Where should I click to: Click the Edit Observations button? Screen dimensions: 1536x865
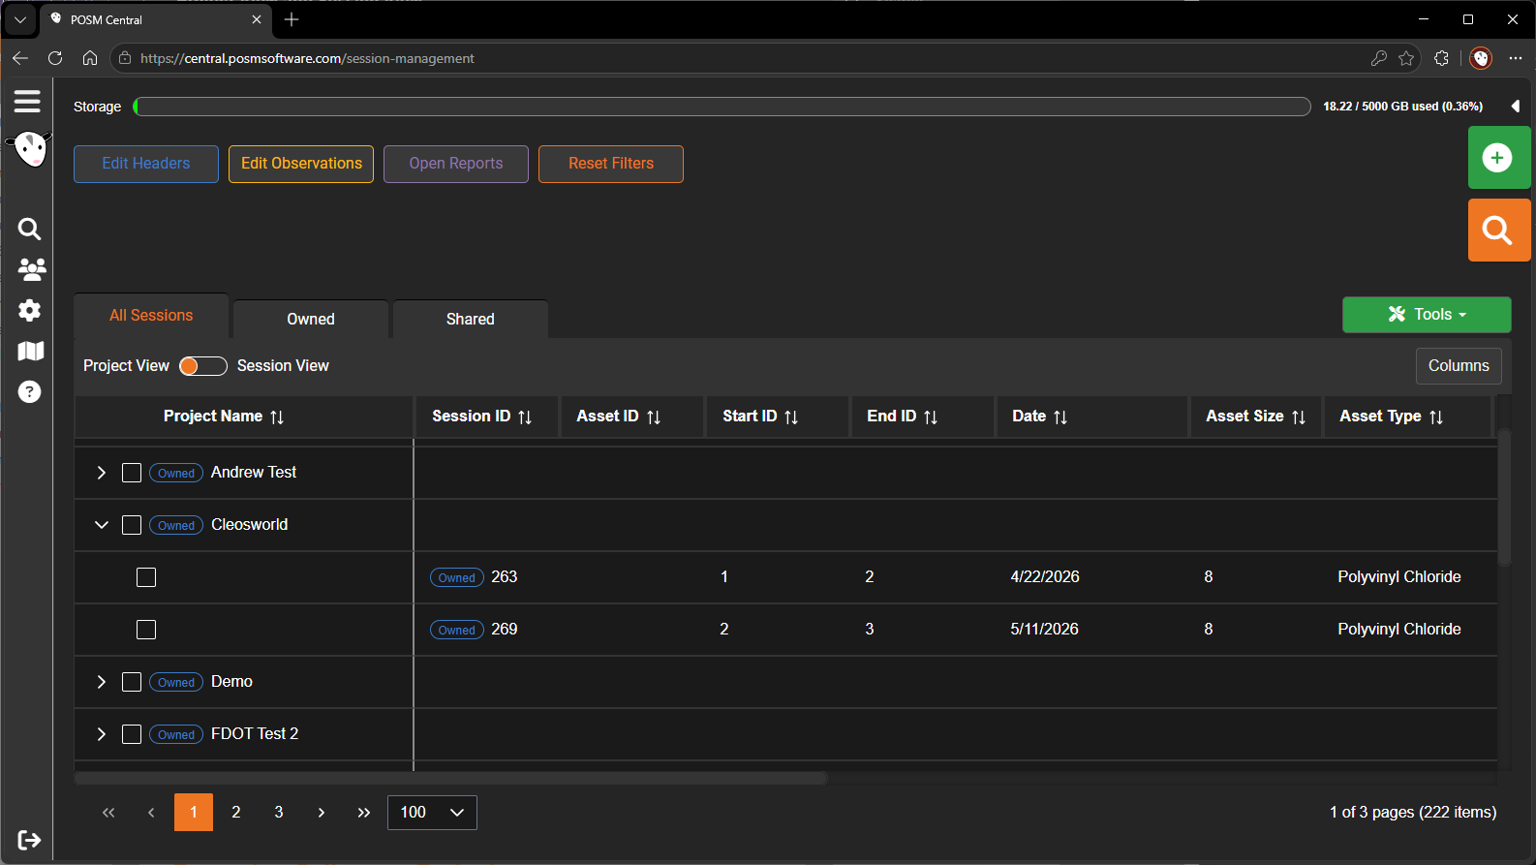[x=301, y=164]
